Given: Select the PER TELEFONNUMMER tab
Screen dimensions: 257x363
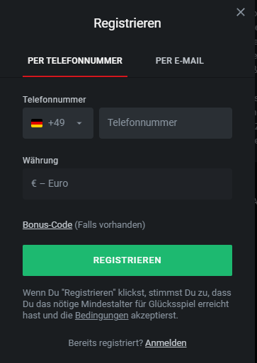Looking at the screenshot, I should click(75, 61).
